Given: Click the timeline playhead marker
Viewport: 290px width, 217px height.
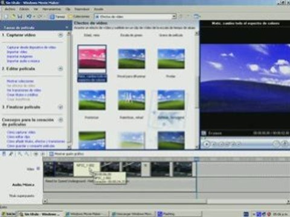Looking at the screenshot, I should point(196,159).
